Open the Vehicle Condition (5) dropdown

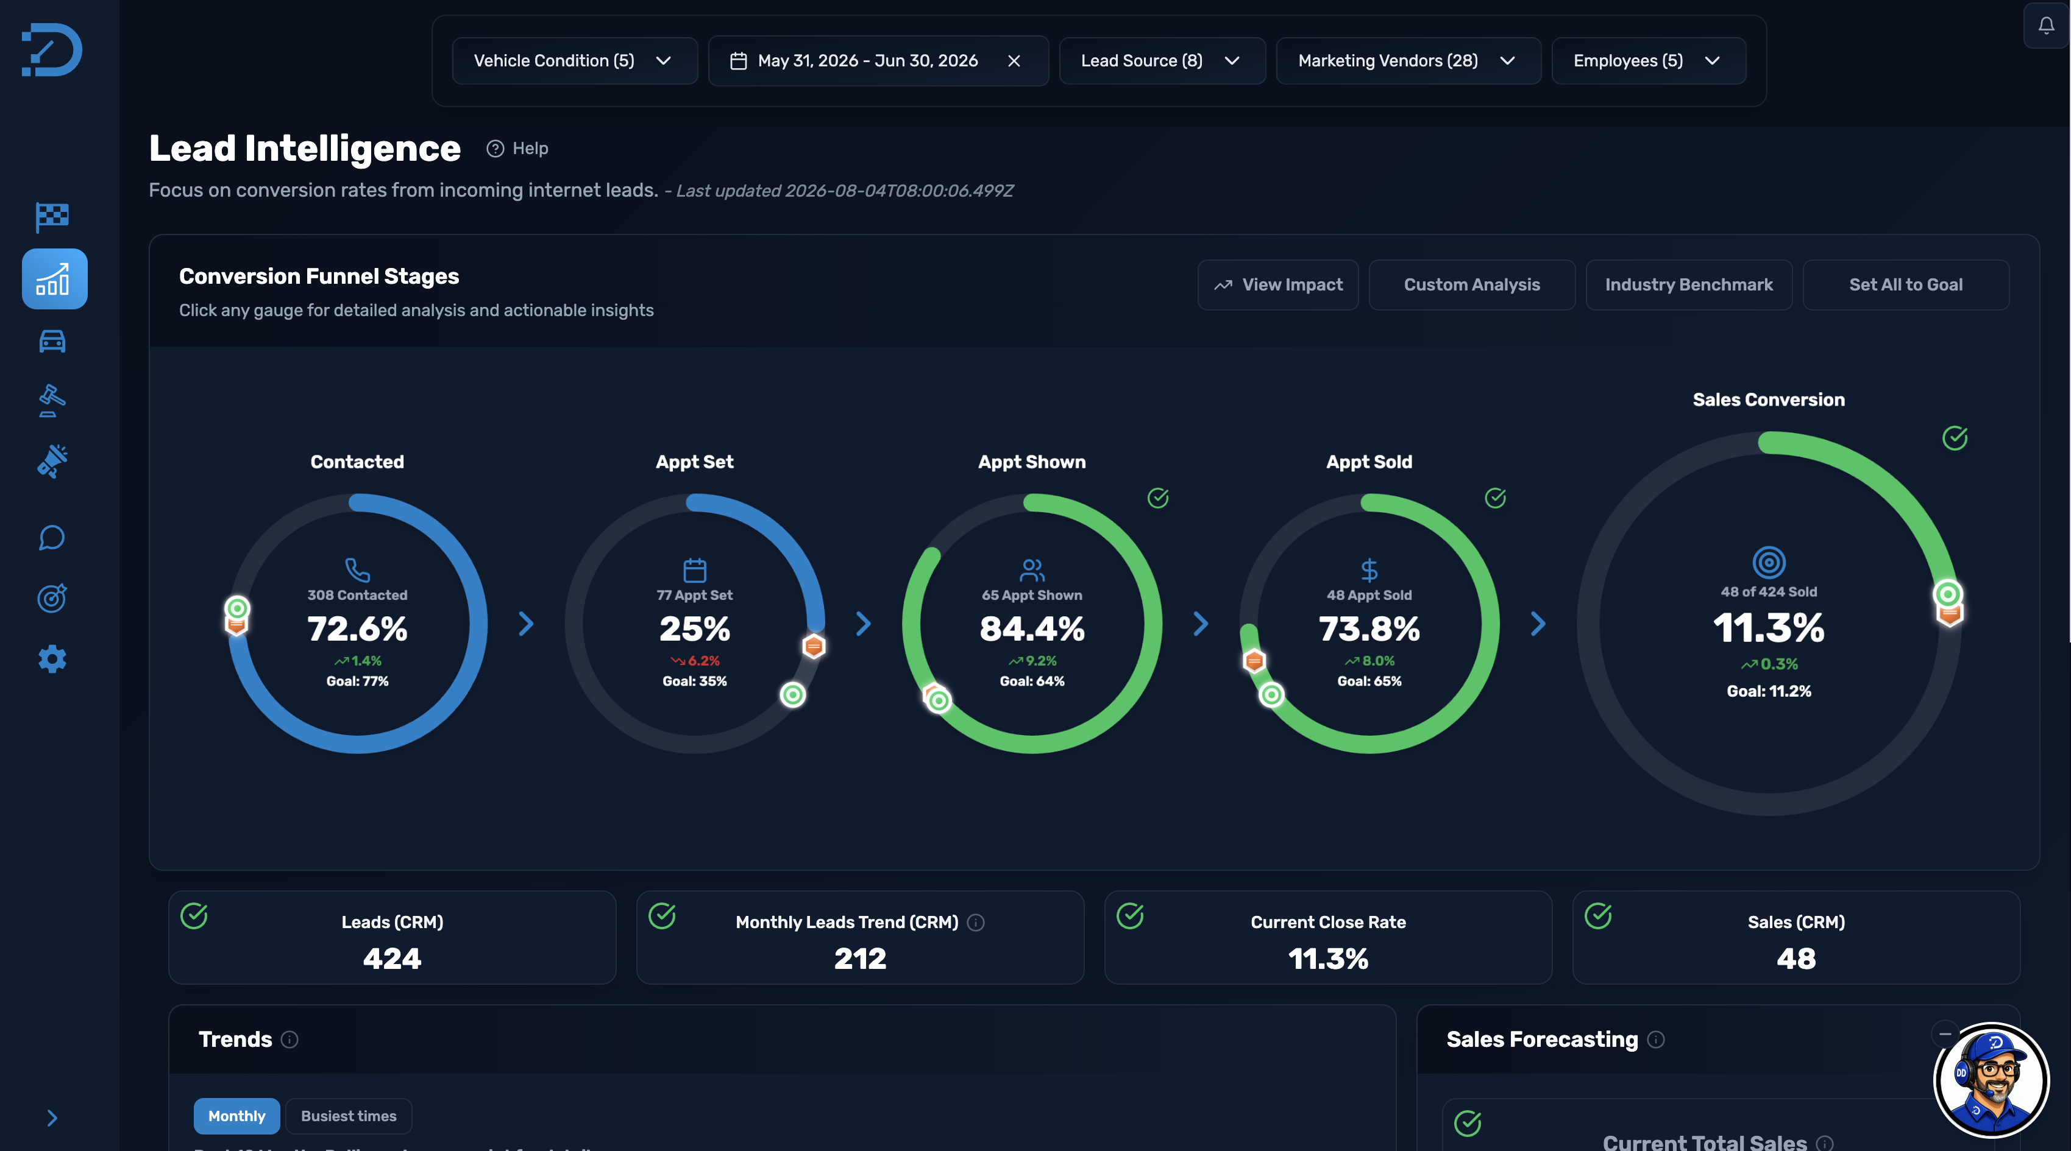pyautogui.click(x=575, y=61)
